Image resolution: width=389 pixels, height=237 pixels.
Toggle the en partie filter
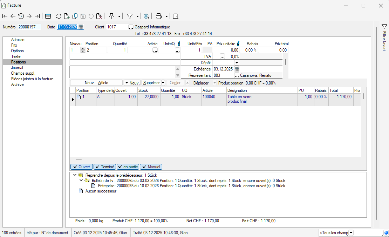[x=128, y=167]
